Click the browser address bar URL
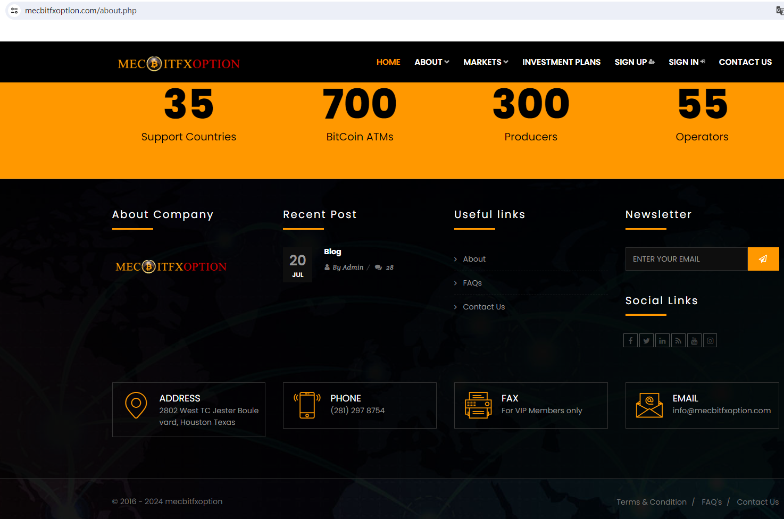Viewport: 784px width, 519px height. [x=81, y=11]
